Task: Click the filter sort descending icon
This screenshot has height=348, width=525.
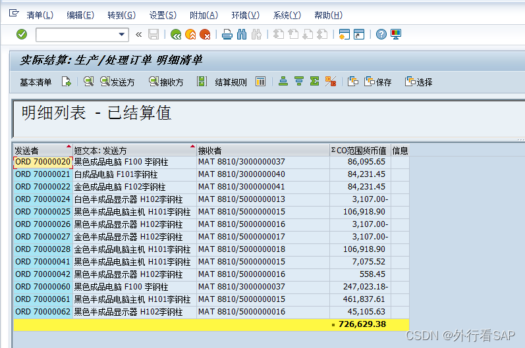Action: tap(299, 81)
